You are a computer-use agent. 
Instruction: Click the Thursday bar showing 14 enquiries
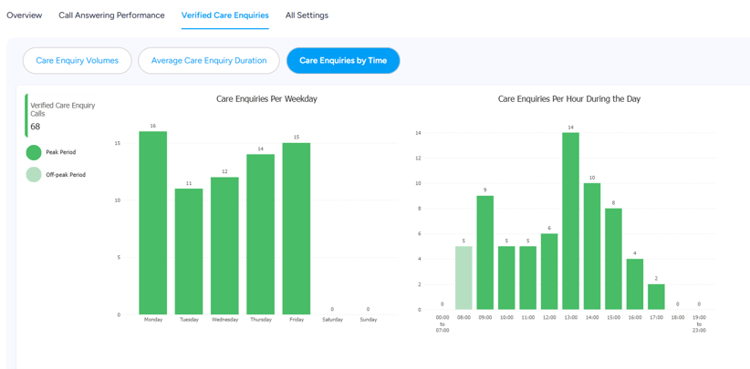coord(261,234)
